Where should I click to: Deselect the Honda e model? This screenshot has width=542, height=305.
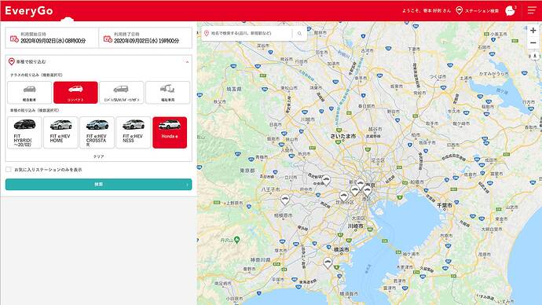point(170,132)
